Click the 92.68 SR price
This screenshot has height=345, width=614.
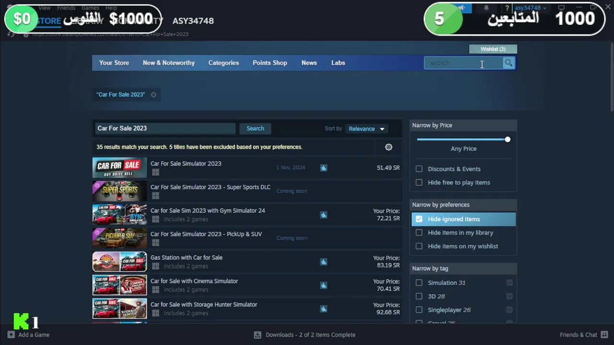pyautogui.click(x=388, y=312)
